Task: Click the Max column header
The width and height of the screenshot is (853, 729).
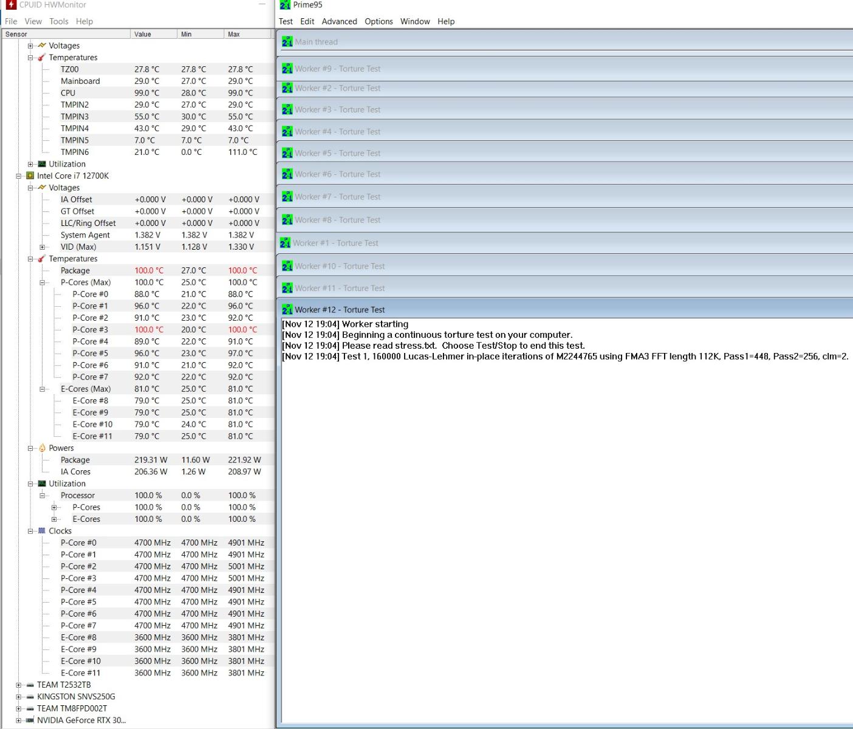Action: click(248, 34)
